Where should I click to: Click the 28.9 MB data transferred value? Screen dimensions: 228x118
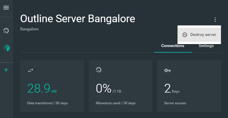pos(42,88)
